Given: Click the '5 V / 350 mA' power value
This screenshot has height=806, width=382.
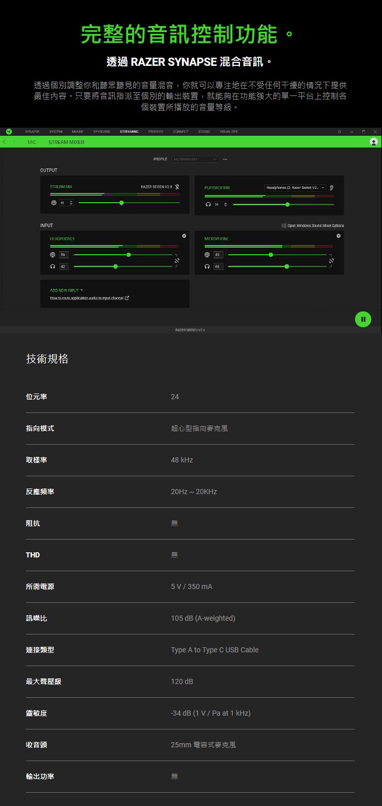Looking at the screenshot, I should tap(192, 587).
